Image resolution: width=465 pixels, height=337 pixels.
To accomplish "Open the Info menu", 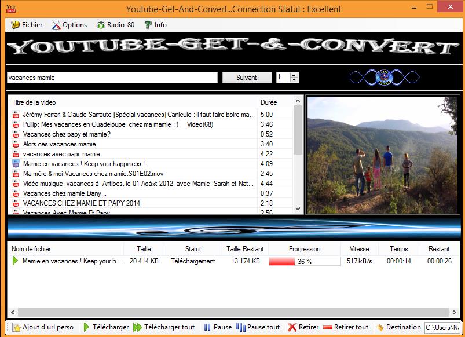I will (x=155, y=25).
